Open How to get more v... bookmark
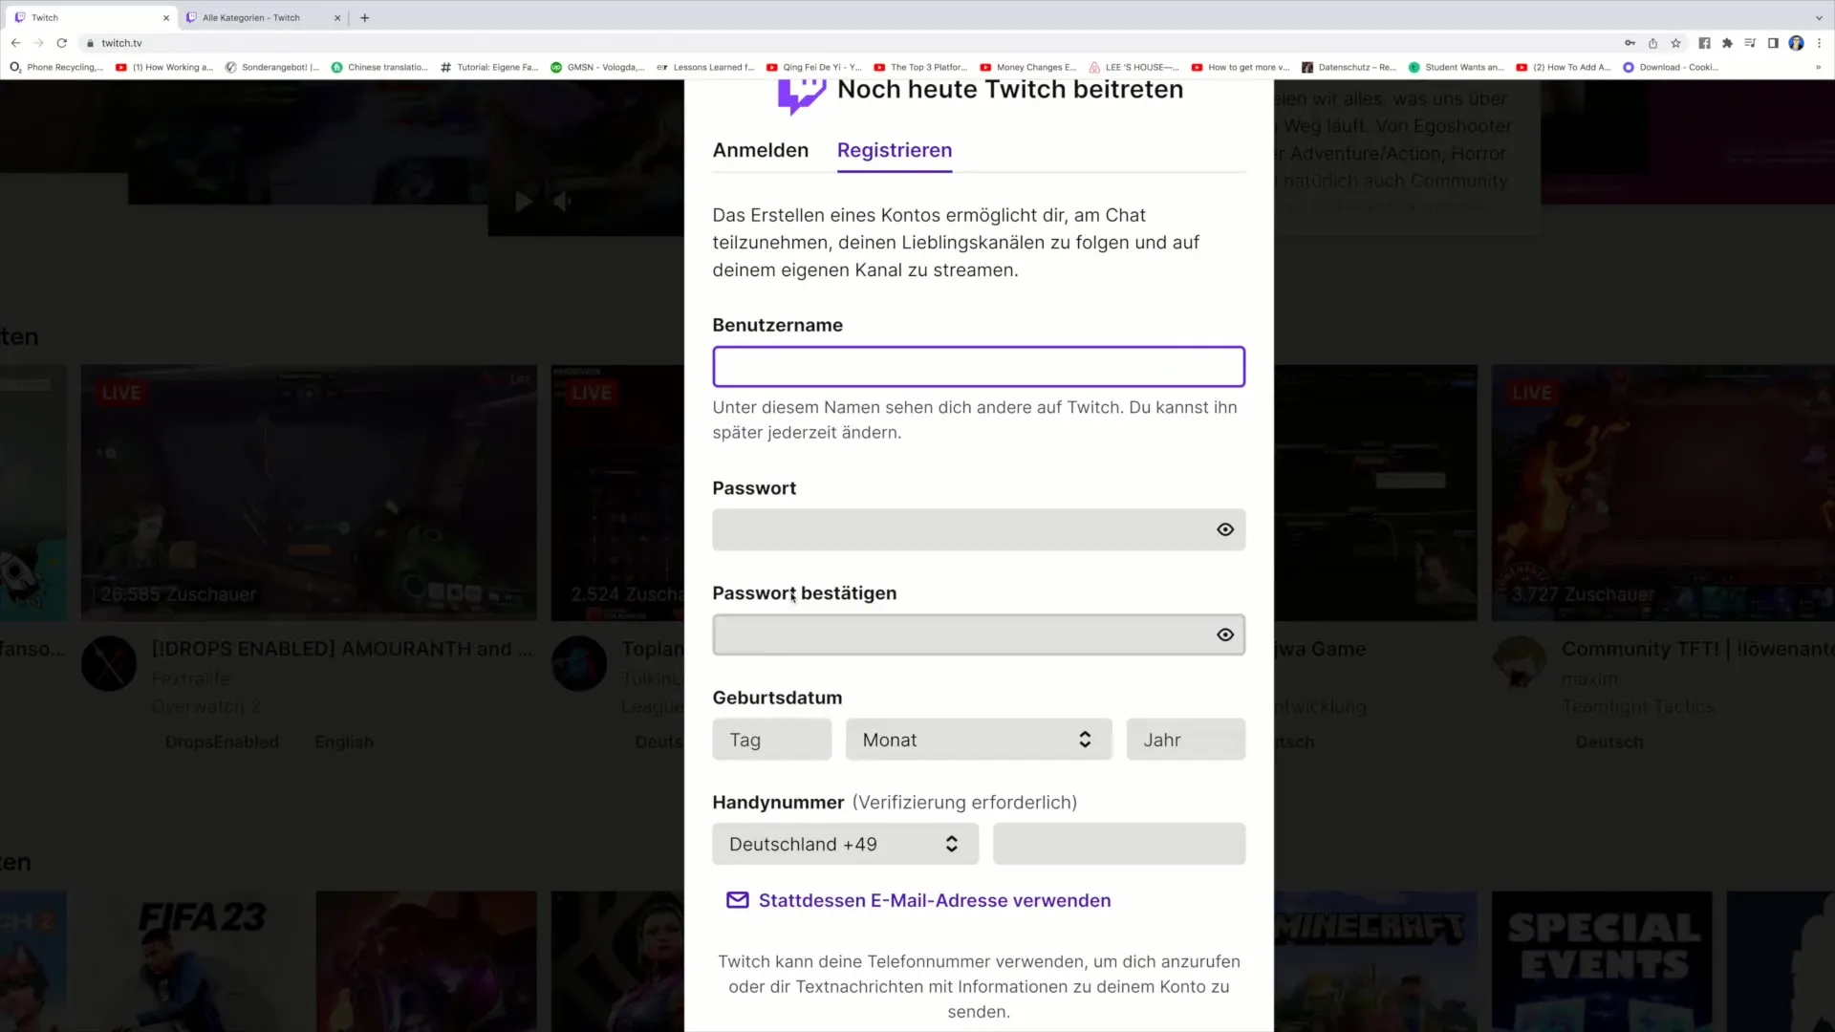Screen dimensions: 1835x1032 click(1241, 67)
